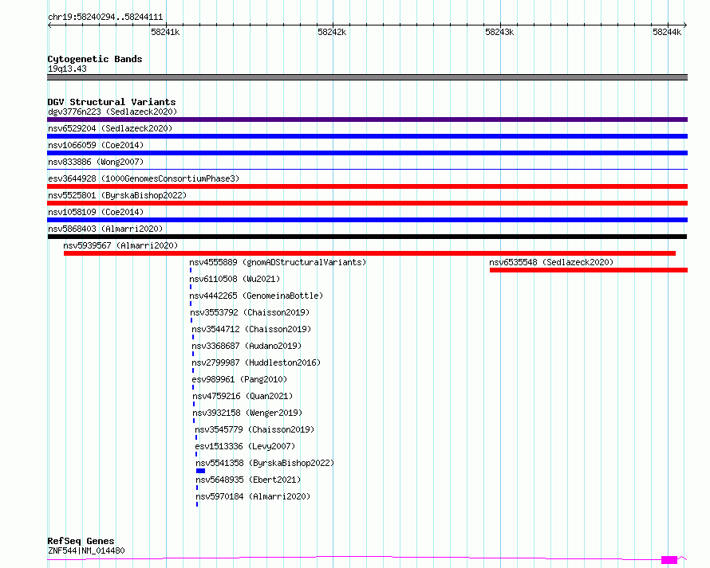The height and width of the screenshot is (568, 710).
Task: Open ZNF544|NM_014480 gene label
Action: (86, 550)
